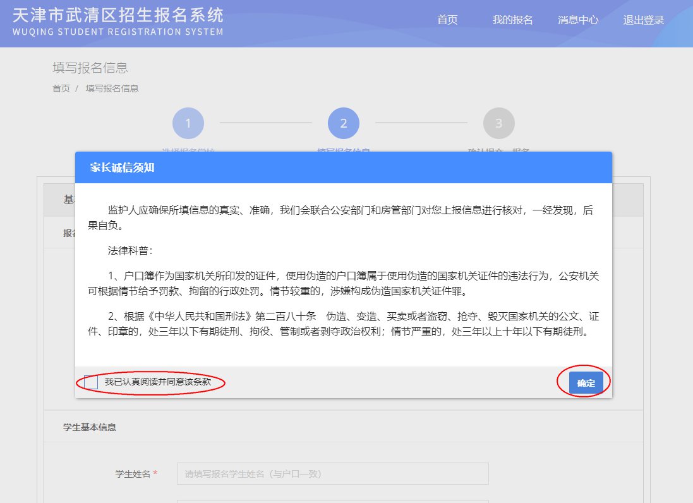Click 退出登录 to log out

(x=643, y=20)
